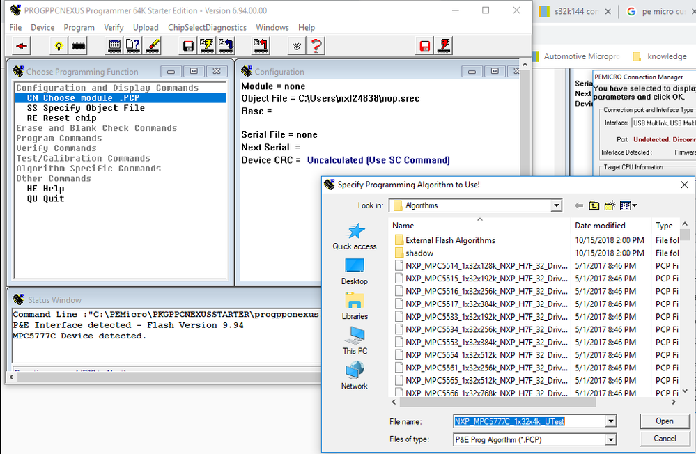Expand the Look in Algorithms dropdown
This screenshot has height=454, width=696.
[x=556, y=205]
